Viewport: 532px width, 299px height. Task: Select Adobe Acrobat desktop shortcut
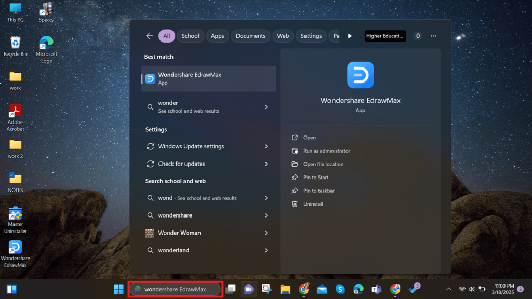15,118
